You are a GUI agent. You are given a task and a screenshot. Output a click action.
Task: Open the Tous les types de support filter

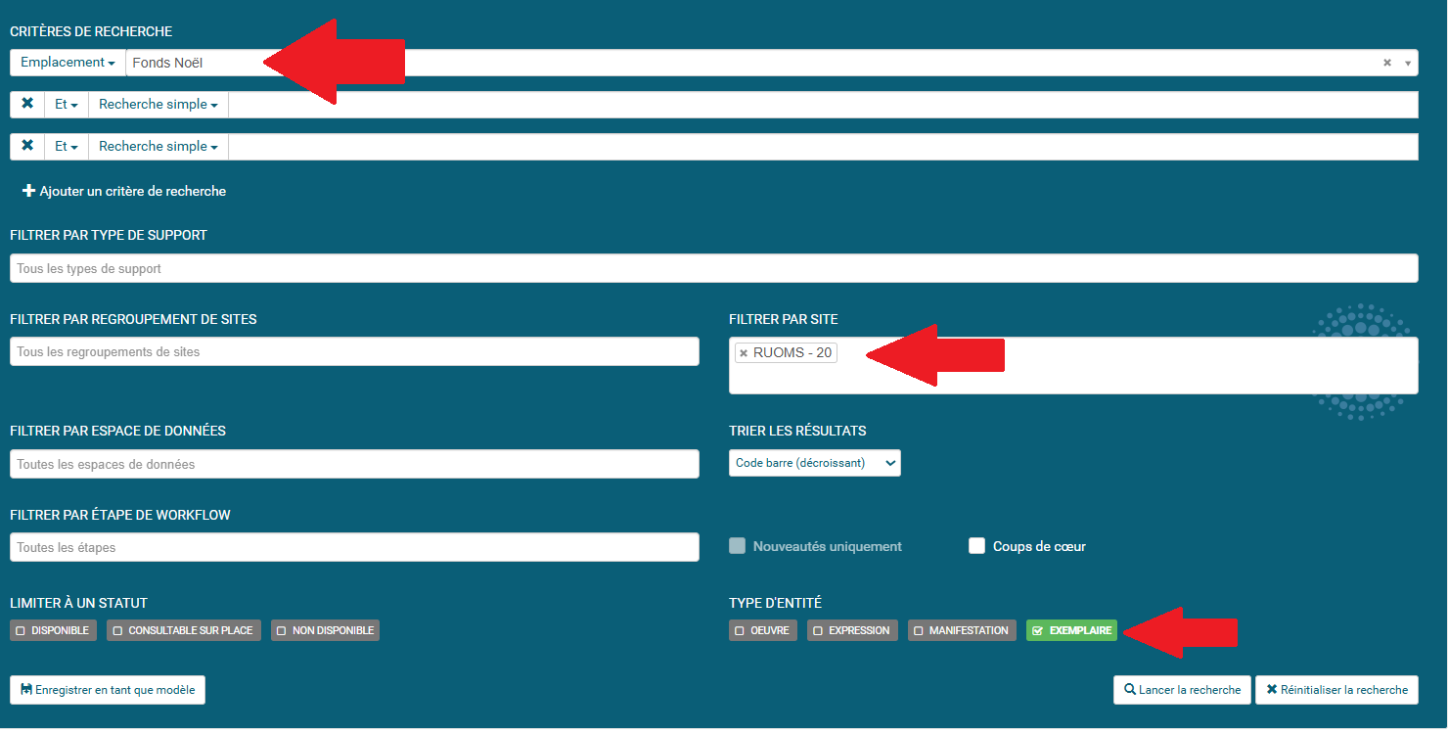click(714, 268)
